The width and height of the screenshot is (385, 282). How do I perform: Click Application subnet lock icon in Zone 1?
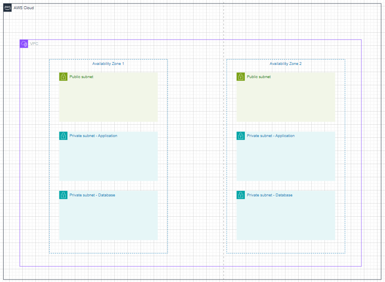(x=63, y=136)
